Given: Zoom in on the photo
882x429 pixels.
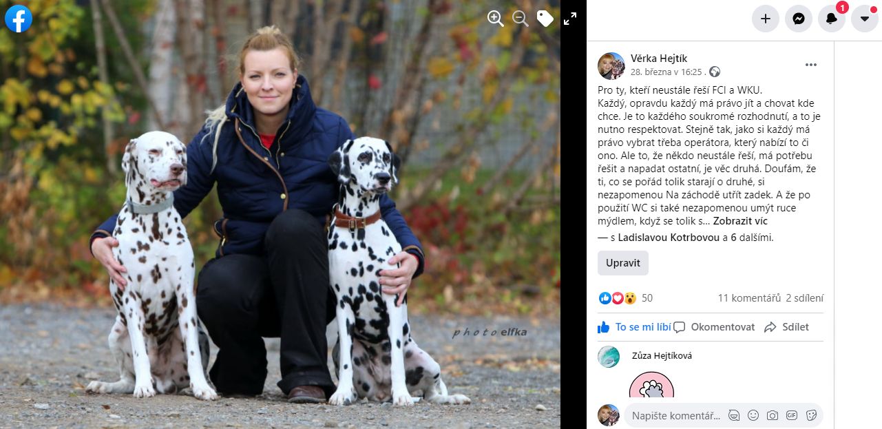Looking at the screenshot, I should click(496, 19).
